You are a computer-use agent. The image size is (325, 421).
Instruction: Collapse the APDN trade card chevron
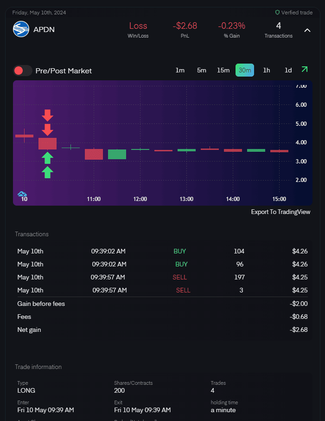[x=307, y=30]
